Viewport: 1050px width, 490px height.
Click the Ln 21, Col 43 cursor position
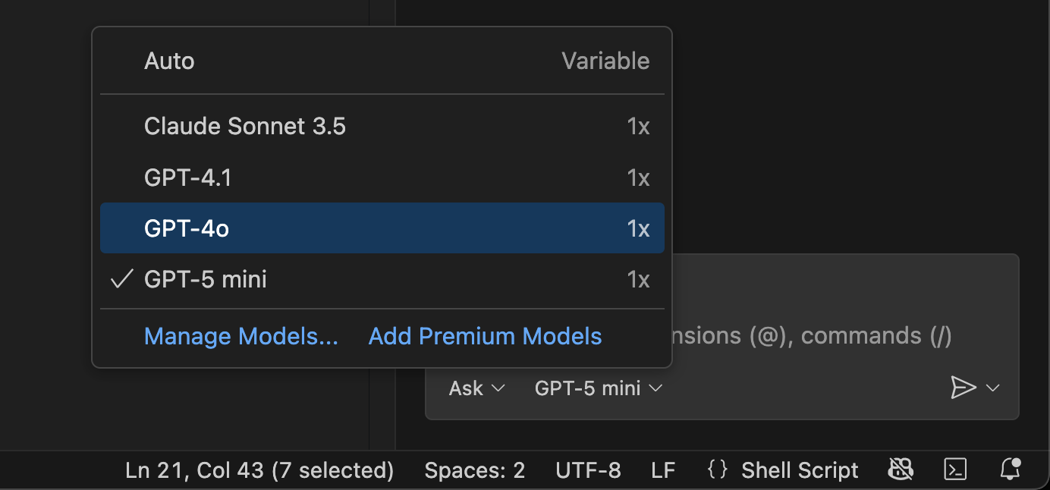click(259, 470)
